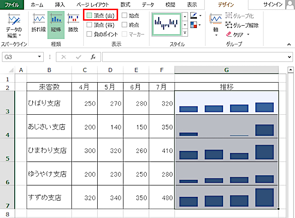Screen dimensions: 295x218
Task: Click the 来客数 header cell
Action: click(x=49, y=87)
